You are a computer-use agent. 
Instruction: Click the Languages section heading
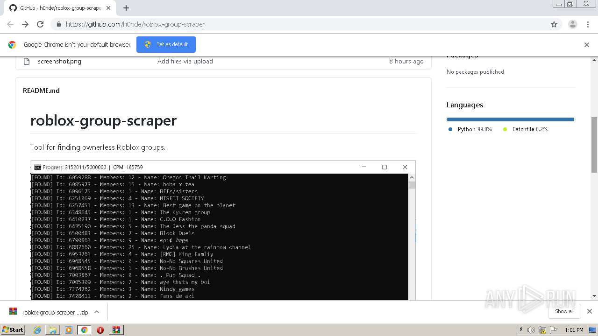[x=465, y=105]
